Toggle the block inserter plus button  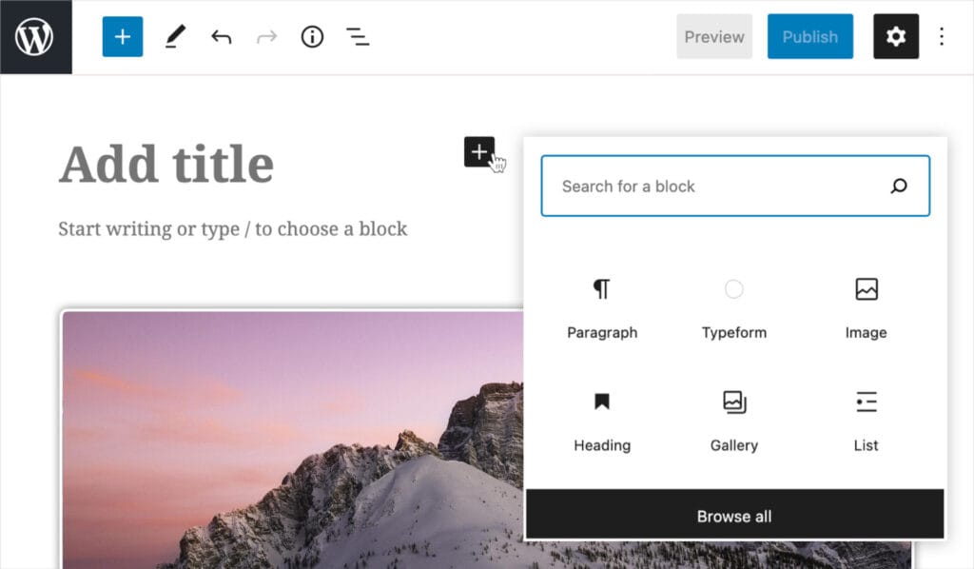[123, 37]
